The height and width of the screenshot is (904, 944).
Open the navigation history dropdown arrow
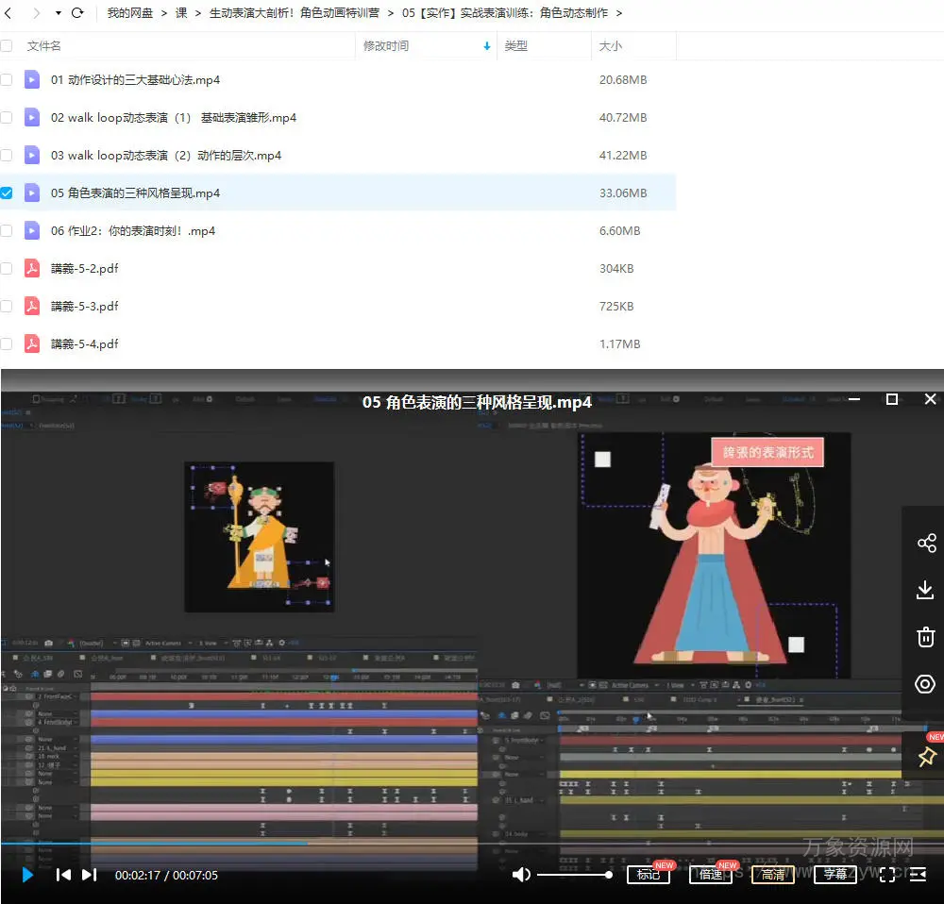click(x=58, y=13)
